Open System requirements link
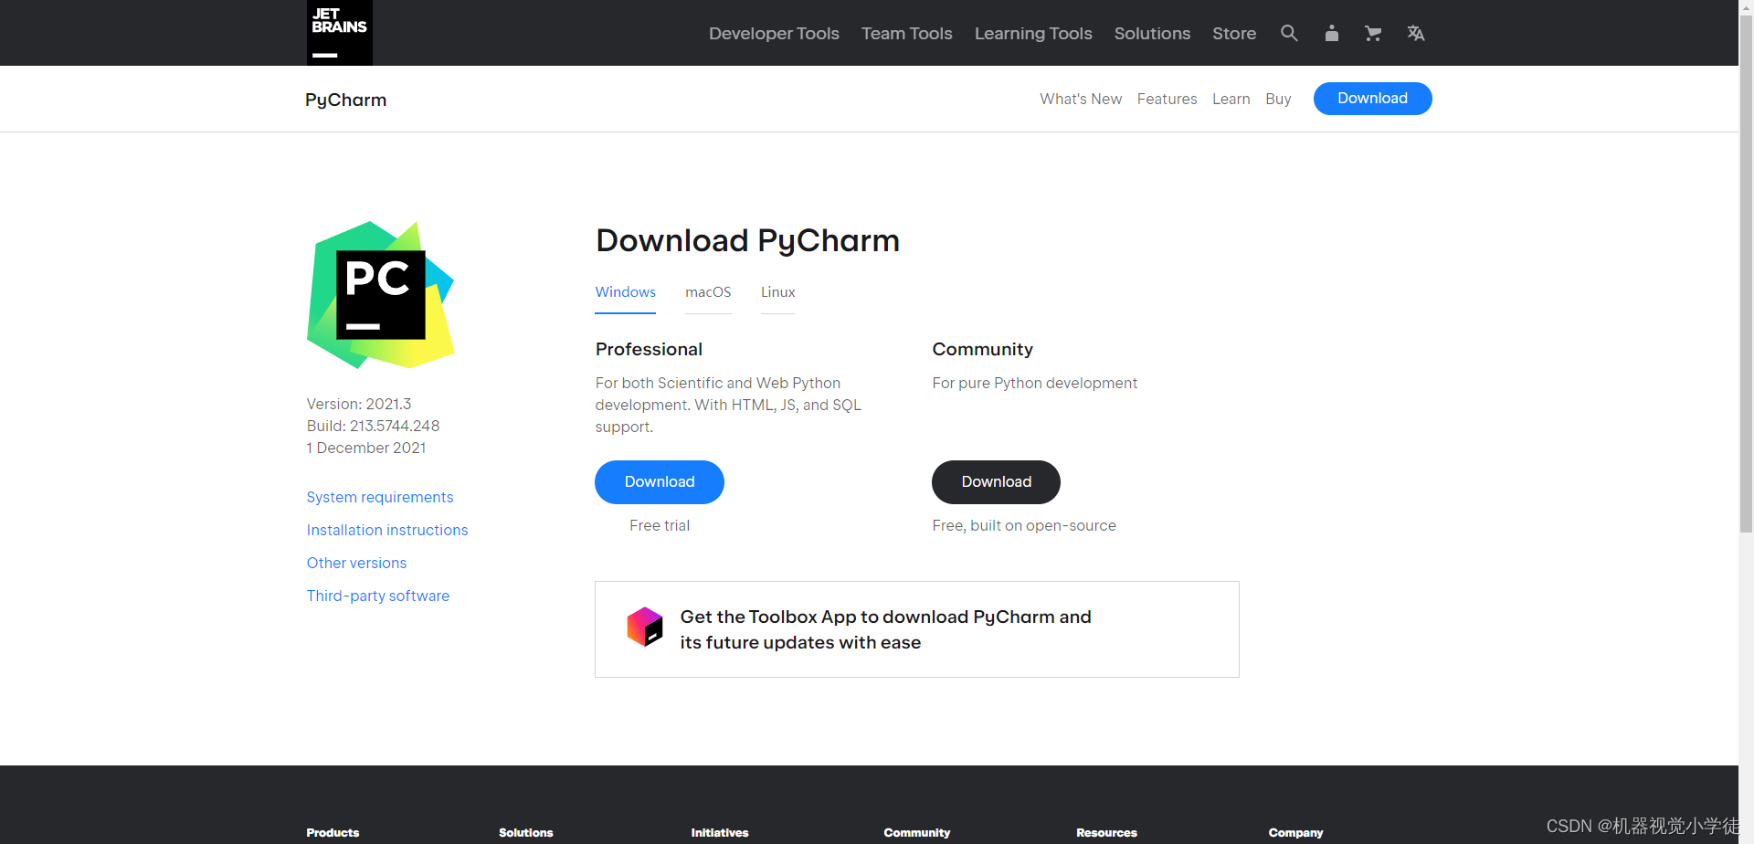The height and width of the screenshot is (844, 1754). click(x=380, y=497)
